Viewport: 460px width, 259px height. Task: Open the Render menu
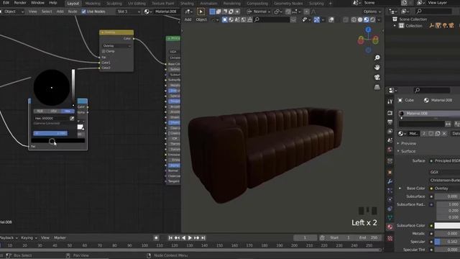[x=20, y=3]
